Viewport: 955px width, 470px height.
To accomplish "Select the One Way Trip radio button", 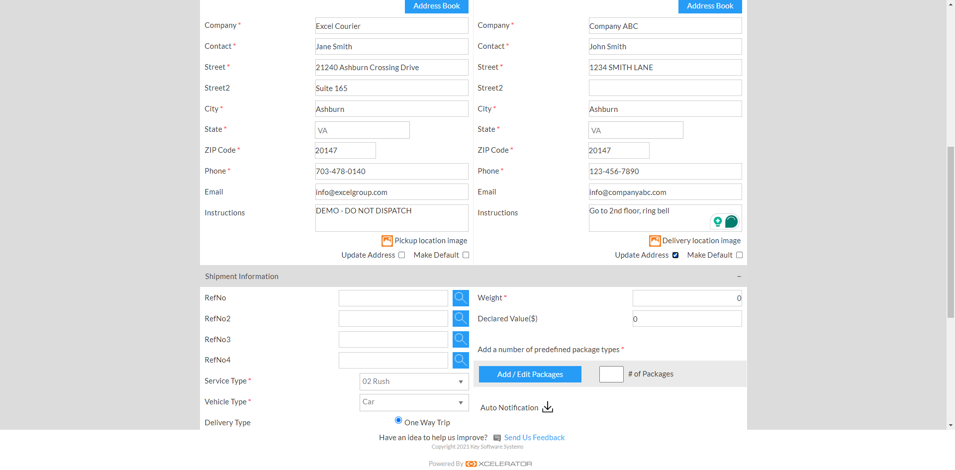I will pyautogui.click(x=398, y=420).
